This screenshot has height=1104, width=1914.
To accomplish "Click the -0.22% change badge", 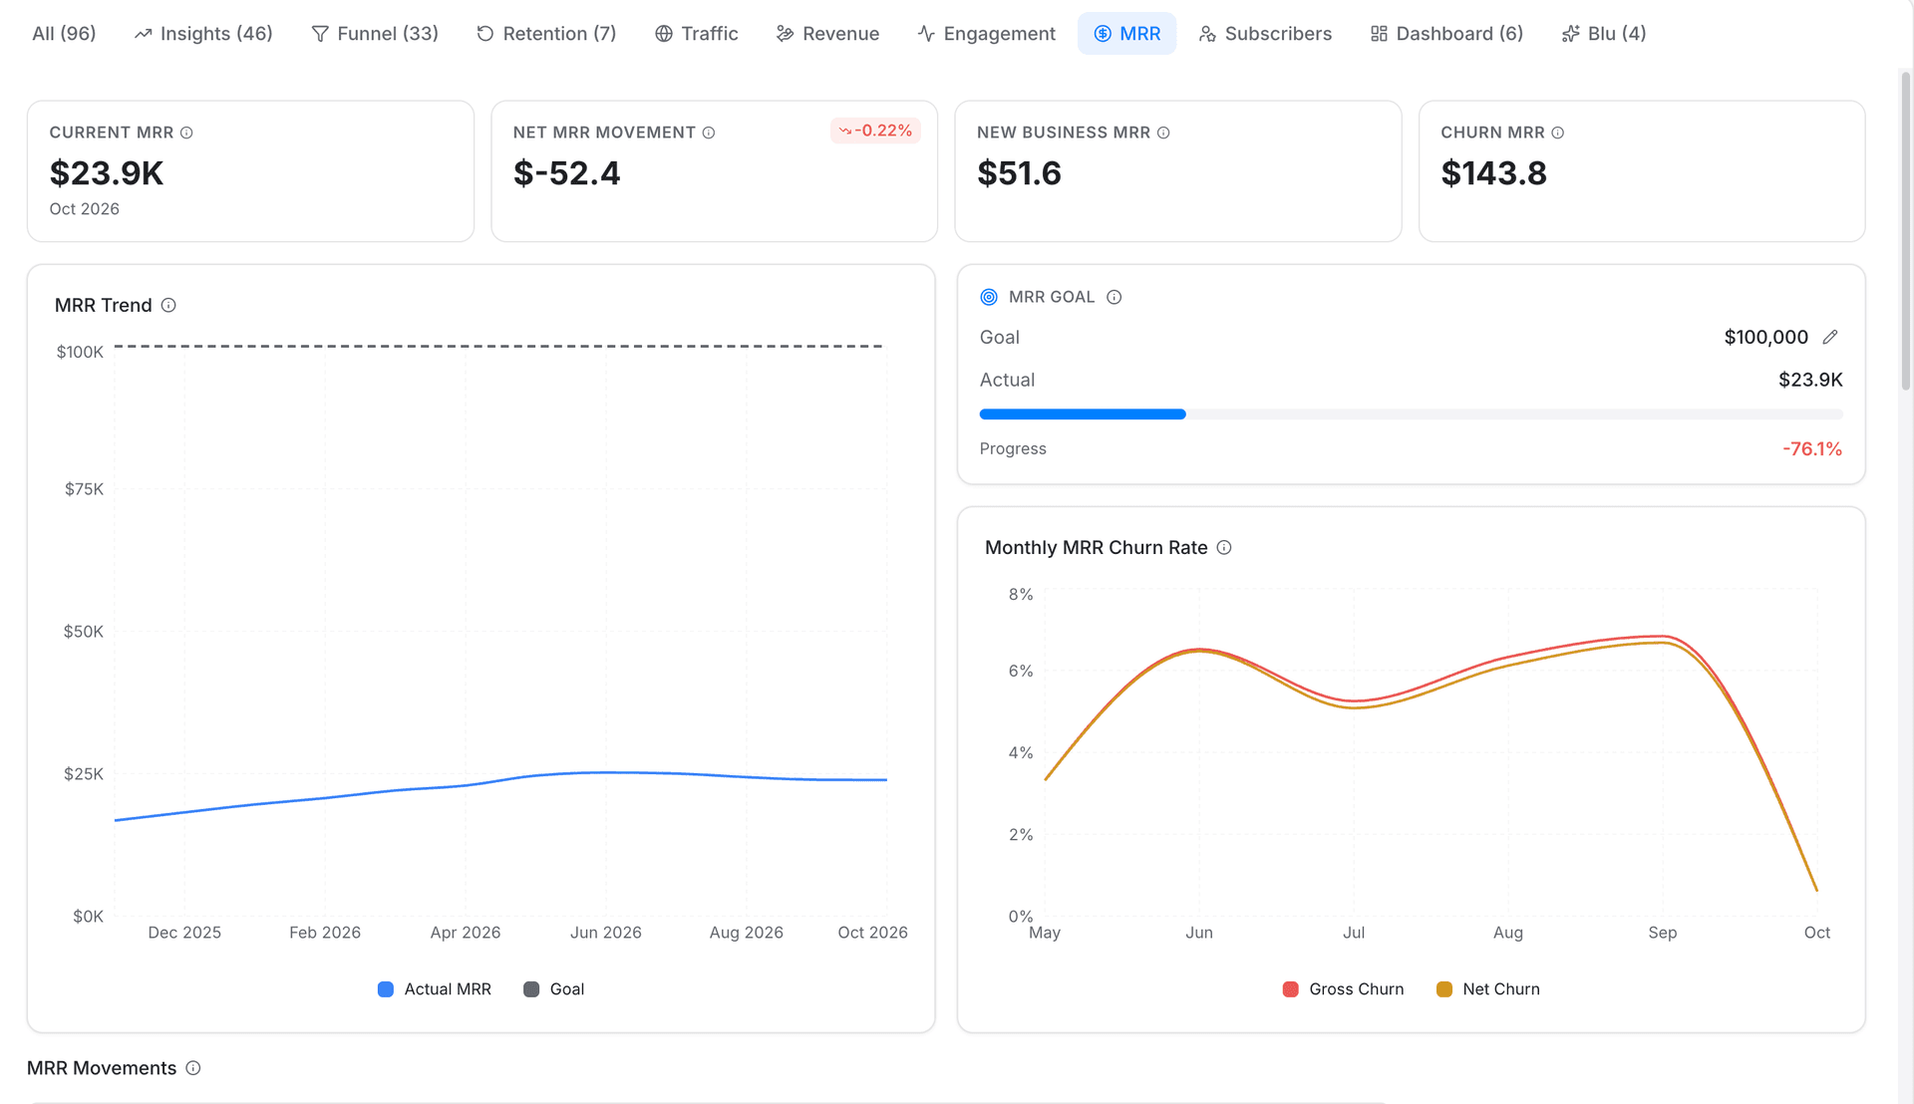I will [875, 131].
